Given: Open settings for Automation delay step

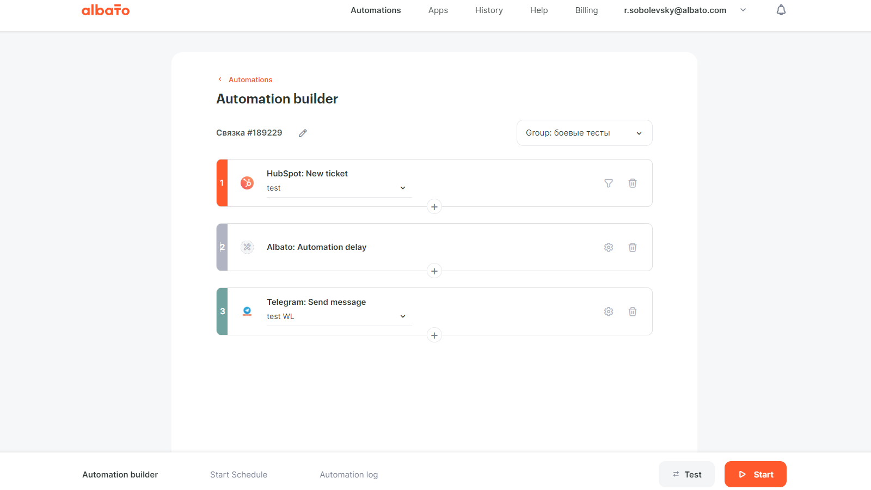Looking at the screenshot, I should (609, 248).
